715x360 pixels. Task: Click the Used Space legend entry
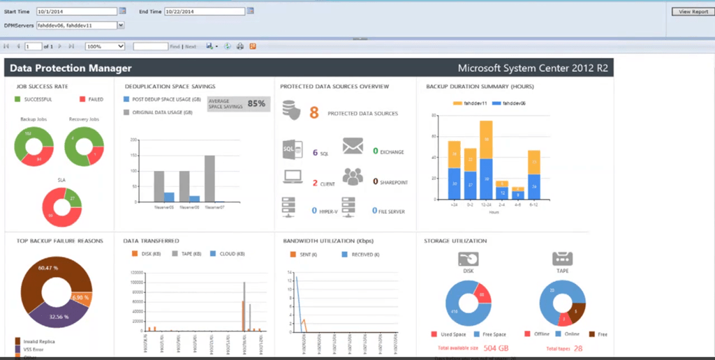[449, 334]
